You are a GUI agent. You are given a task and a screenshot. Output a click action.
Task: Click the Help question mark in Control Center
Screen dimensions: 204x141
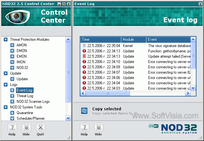(12, 127)
